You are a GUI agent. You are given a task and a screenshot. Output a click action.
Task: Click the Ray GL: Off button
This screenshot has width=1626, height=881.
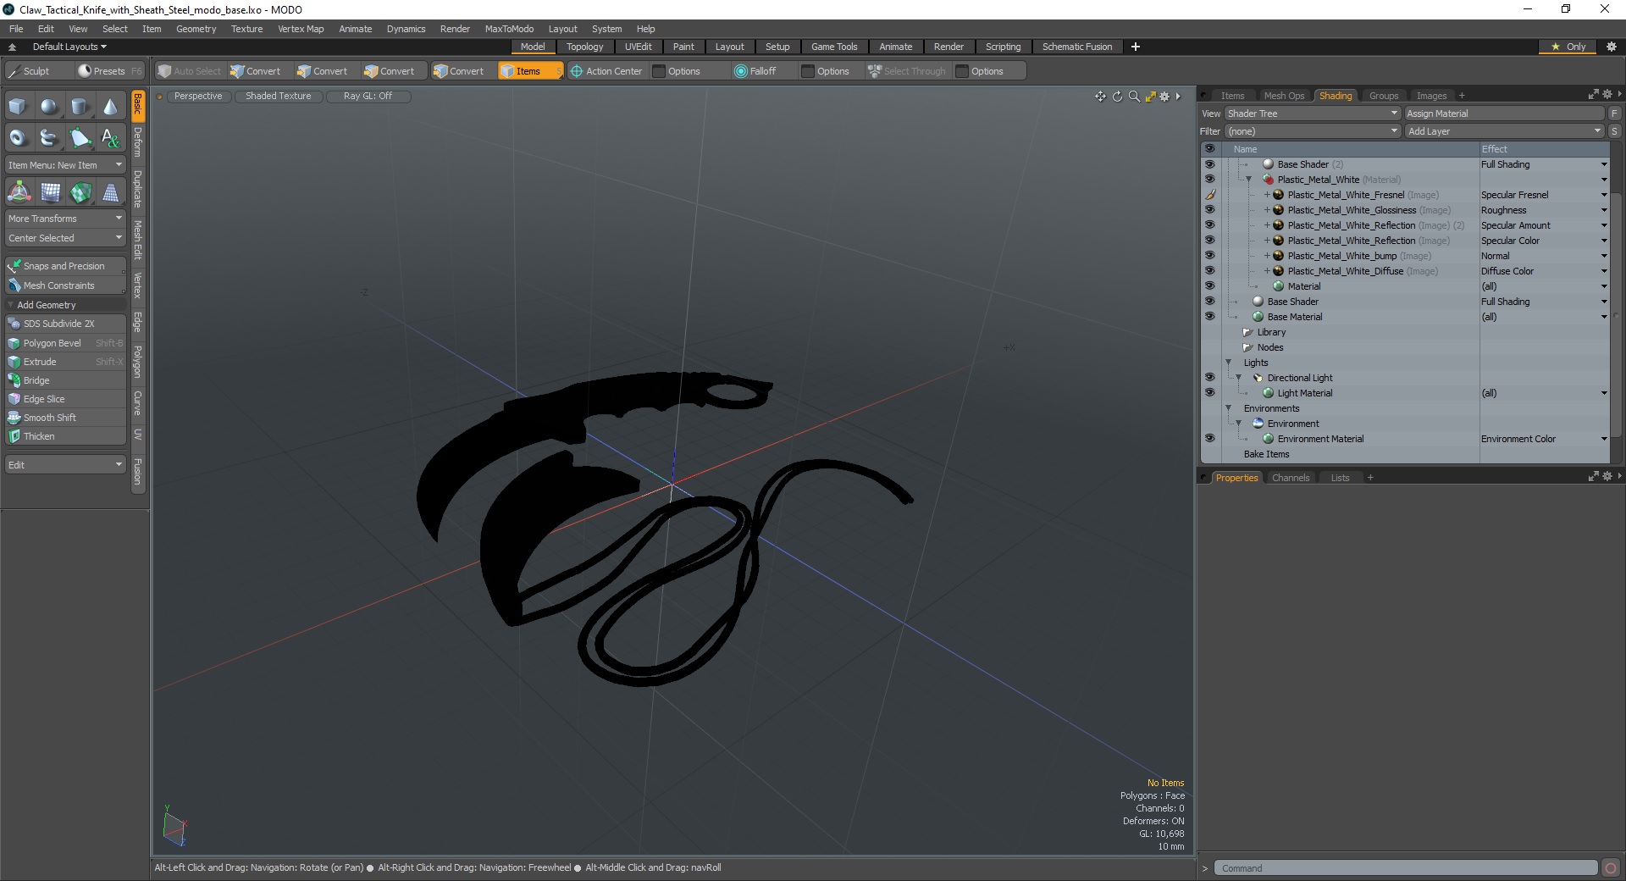point(368,97)
